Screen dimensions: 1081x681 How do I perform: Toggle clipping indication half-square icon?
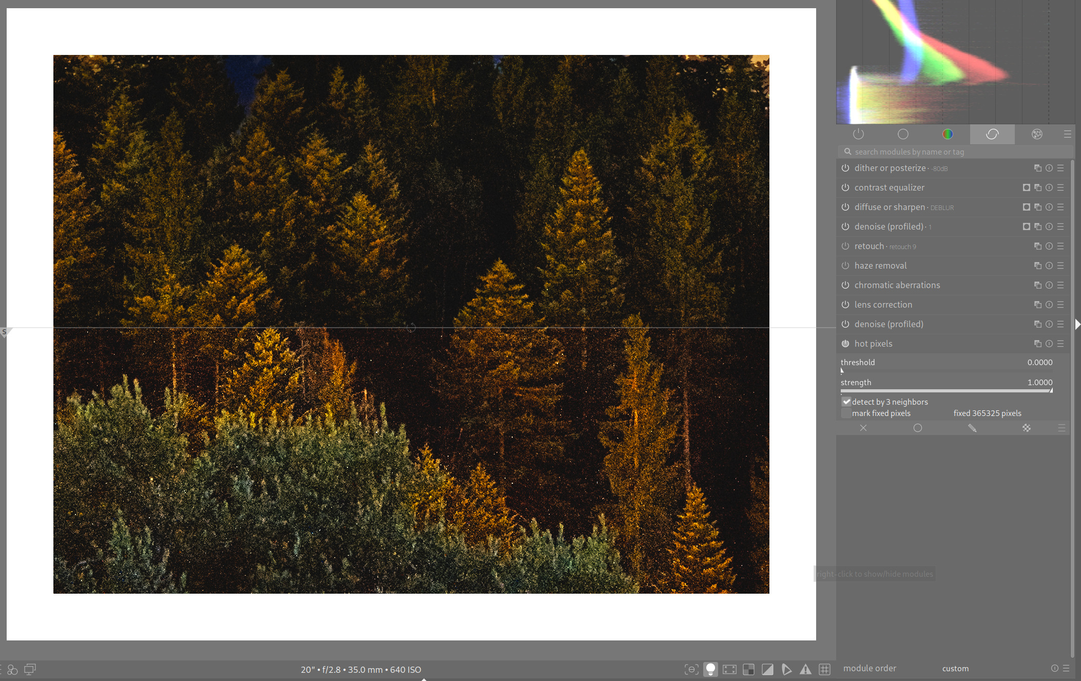coord(767,669)
